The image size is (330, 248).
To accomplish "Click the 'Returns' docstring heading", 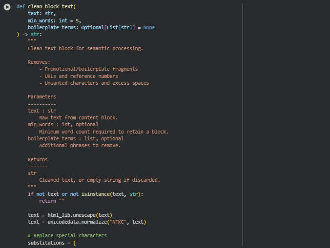I will pyautogui.click(x=38, y=159).
